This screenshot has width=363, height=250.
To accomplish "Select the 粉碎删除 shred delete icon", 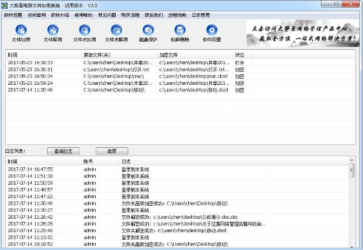I will (x=180, y=33).
